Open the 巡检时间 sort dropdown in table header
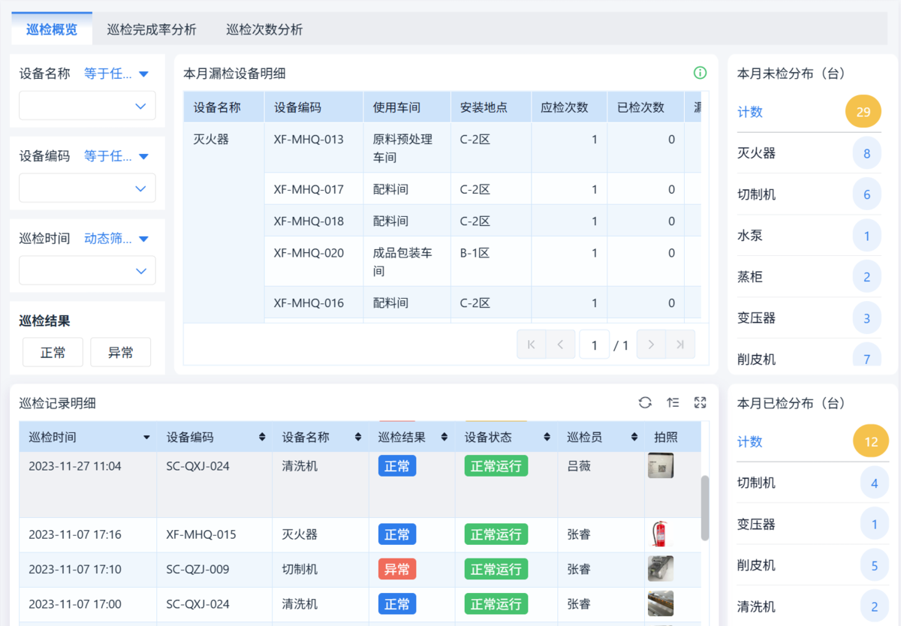Viewport: 901px width, 626px height. 146,437
